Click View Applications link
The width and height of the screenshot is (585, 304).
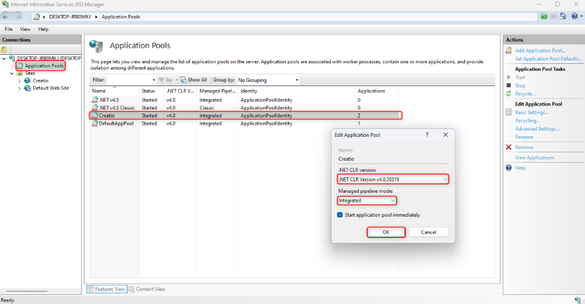pyautogui.click(x=535, y=157)
